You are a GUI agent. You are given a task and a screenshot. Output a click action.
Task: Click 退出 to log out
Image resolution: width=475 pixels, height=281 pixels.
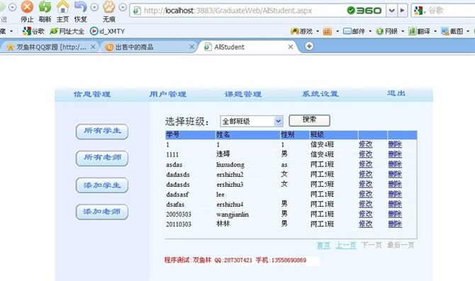click(x=396, y=93)
